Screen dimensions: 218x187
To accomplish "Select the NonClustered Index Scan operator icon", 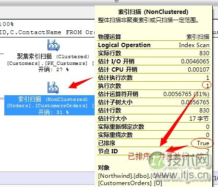I will (53, 87).
